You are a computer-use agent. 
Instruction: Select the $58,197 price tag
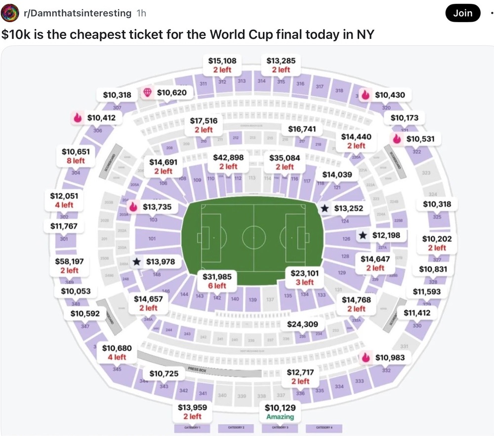tap(69, 266)
